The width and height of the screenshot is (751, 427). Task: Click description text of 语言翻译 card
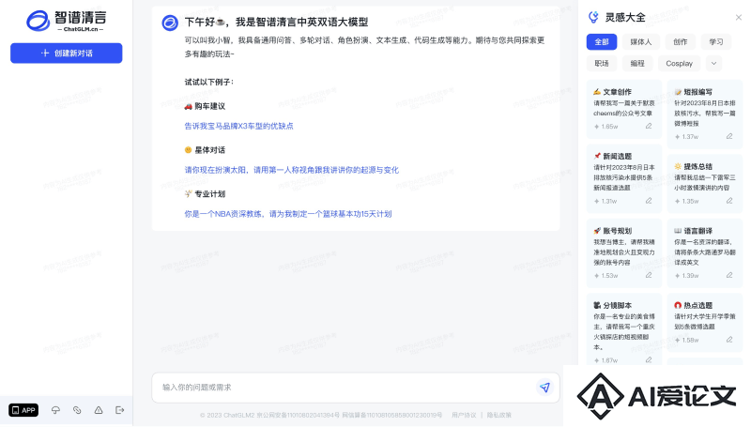click(705, 252)
